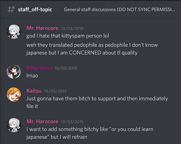This screenshot has height=144, width=181.
Task: Click the staff_off-topic channel name
Action: click(35, 10)
